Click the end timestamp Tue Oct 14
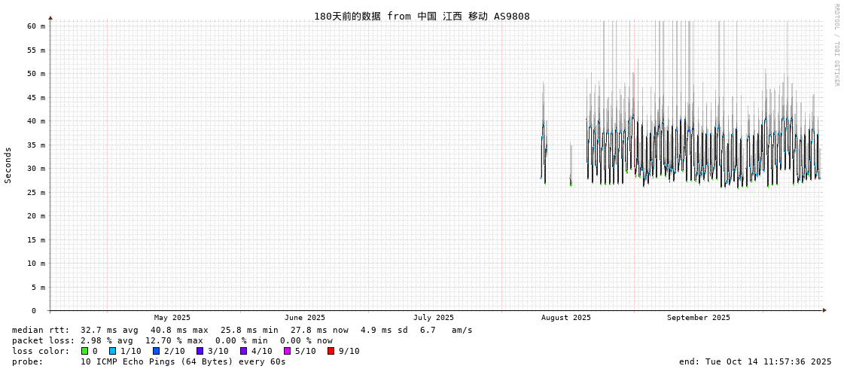The image size is (844, 372). (x=755, y=361)
